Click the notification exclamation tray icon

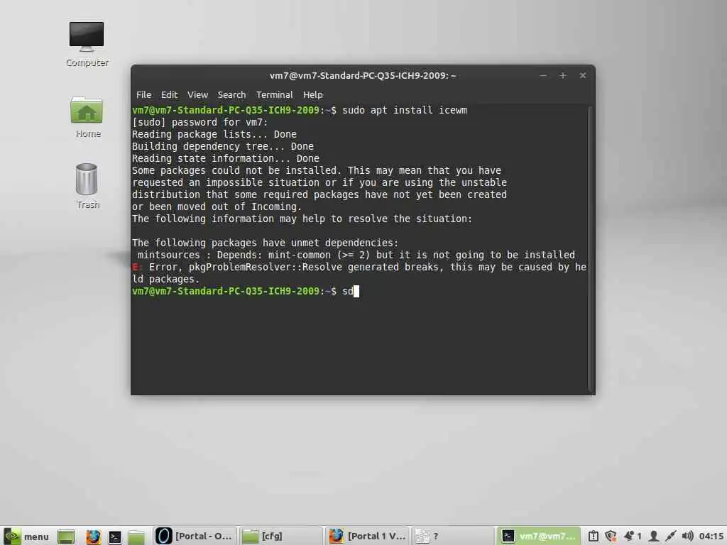coord(593,536)
